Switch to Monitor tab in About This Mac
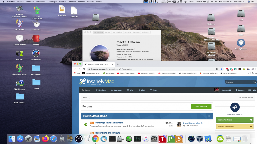This screenshot has width=257, height=144. coord(107,32)
